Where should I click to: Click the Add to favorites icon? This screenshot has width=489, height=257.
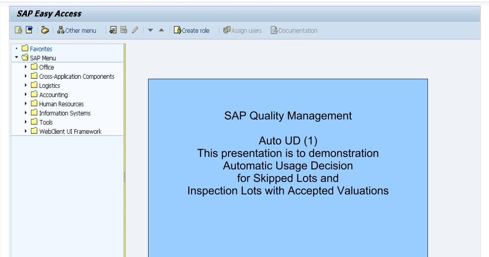(x=113, y=30)
